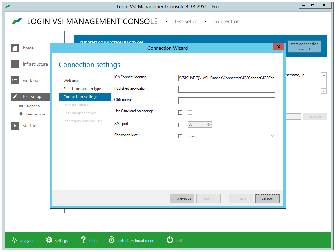This screenshot has height=252, width=335.
Task: Open the settings link in footer
Action: pyautogui.click(x=62, y=241)
